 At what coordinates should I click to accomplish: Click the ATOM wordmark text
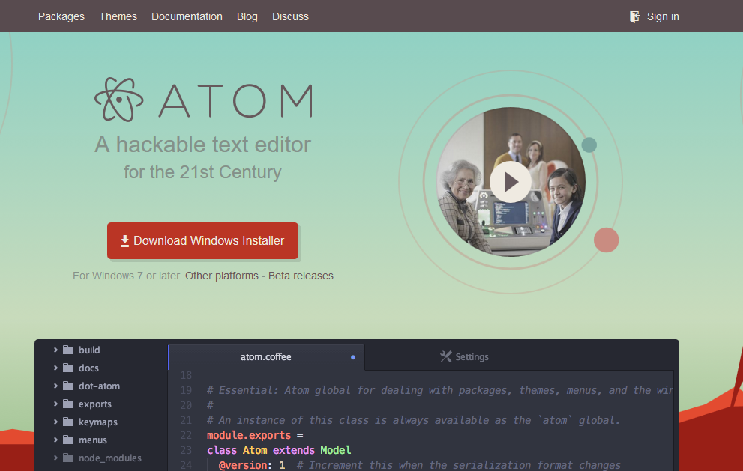[x=236, y=101]
